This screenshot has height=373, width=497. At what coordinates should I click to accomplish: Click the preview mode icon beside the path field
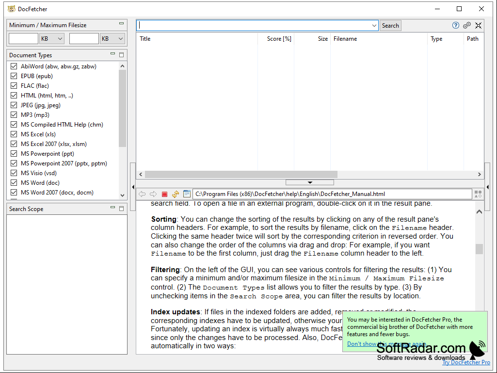(478, 194)
